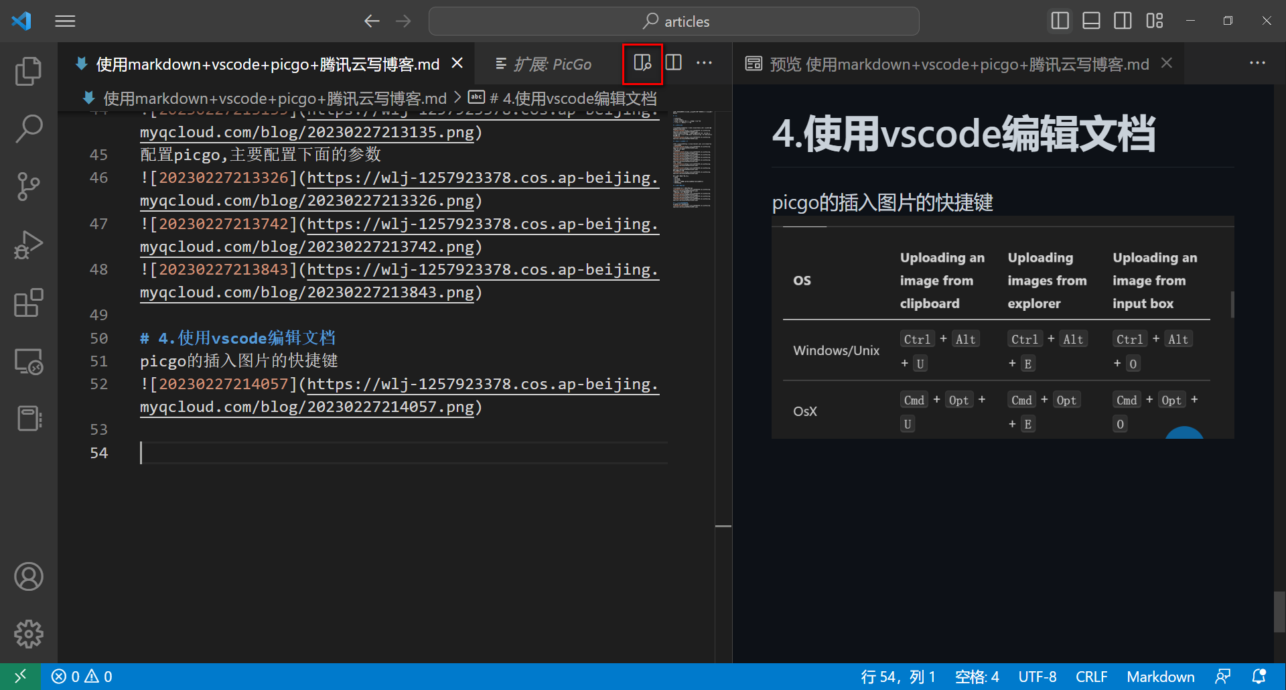1286x690 pixels.
Task: Click heading line # 4.使用vscode编辑文档 in editor
Action: pyautogui.click(x=237, y=338)
